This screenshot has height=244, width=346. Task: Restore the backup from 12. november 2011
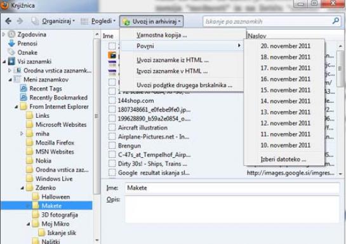pos(285,123)
